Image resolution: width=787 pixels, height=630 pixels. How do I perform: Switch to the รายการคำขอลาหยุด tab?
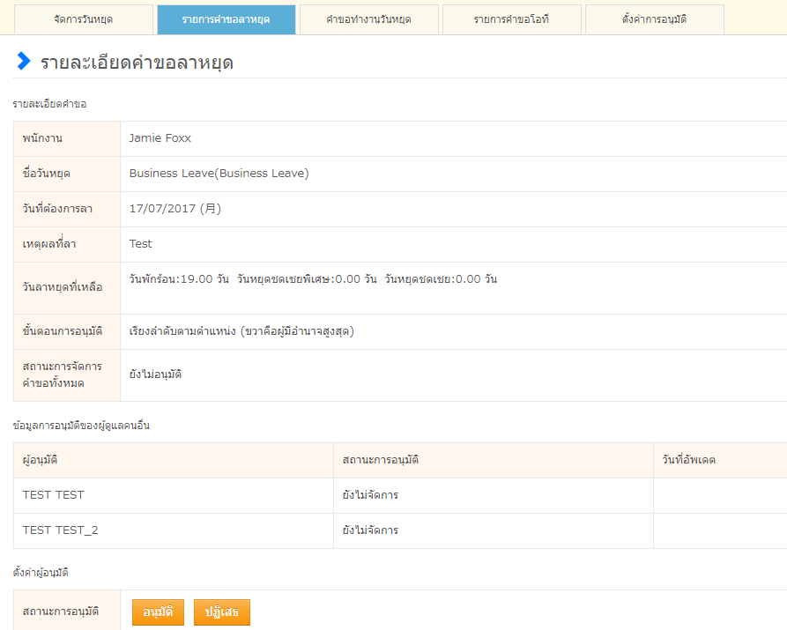226,19
